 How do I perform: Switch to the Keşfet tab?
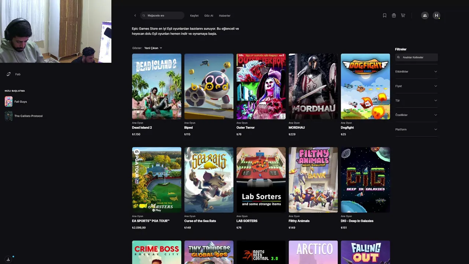[194, 16]
